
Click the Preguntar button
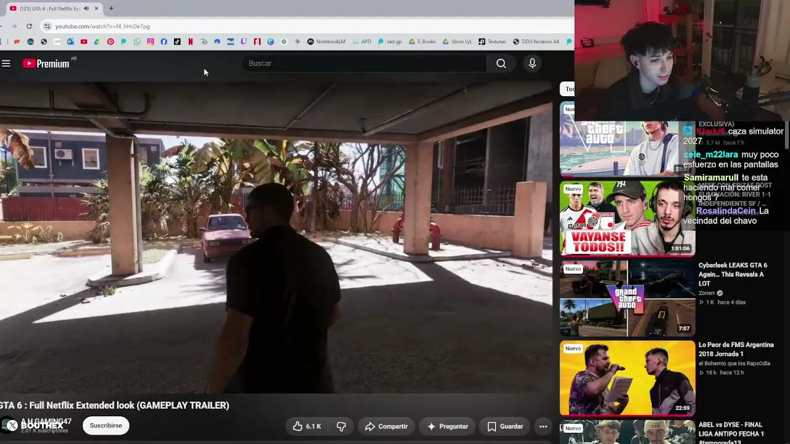point(447,426)
